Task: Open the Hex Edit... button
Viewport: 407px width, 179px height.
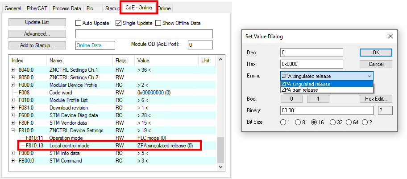Action: pyautogui.click(x=376, y=99)
